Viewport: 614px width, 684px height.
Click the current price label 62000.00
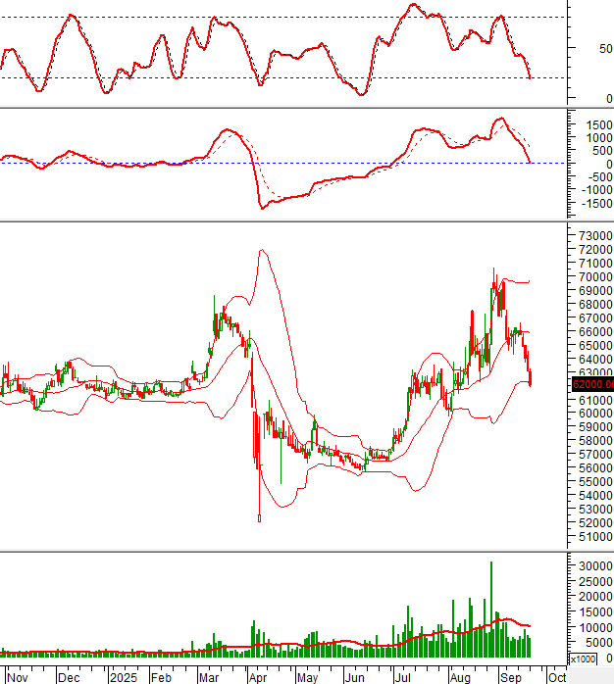coord(592,384)
